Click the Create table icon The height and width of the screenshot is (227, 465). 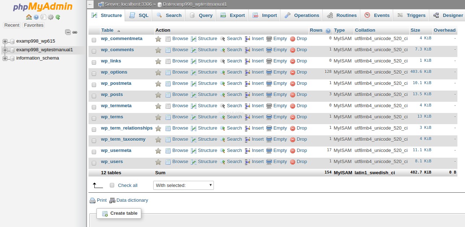point(105,214)
